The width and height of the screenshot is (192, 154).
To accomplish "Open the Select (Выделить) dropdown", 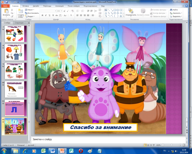I will [x=176, y=16].
